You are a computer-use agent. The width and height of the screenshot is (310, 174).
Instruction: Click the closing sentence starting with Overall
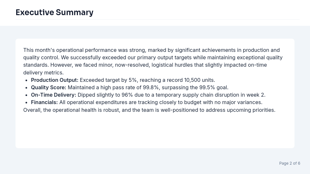click(x=149, y=110)
